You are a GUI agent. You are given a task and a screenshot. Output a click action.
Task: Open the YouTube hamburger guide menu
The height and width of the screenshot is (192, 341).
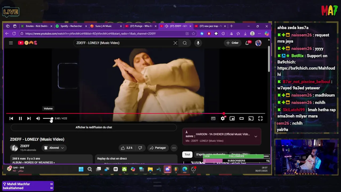11,43
